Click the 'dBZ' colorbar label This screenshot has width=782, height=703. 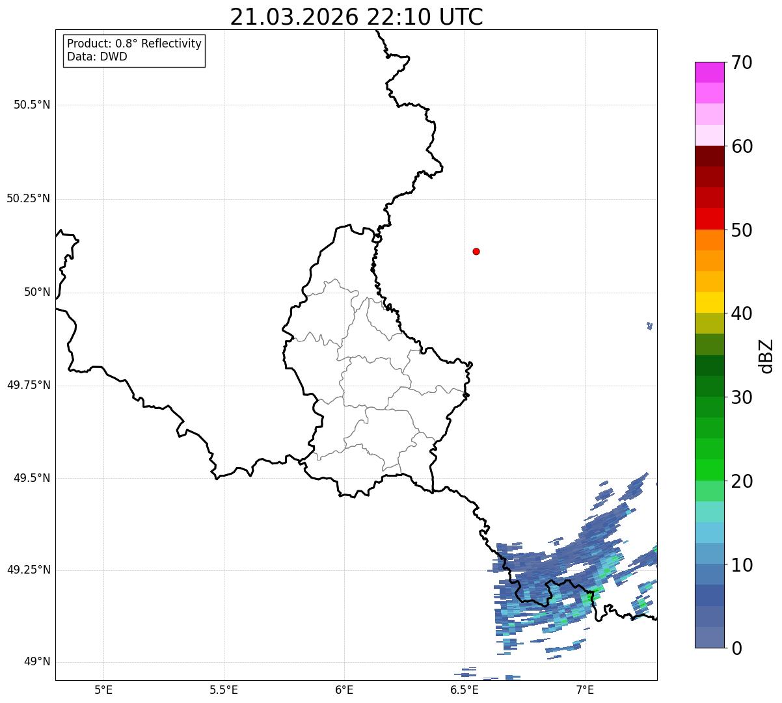[766, 356]
